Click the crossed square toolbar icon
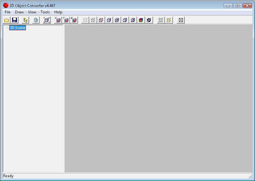 pos(181,20)
